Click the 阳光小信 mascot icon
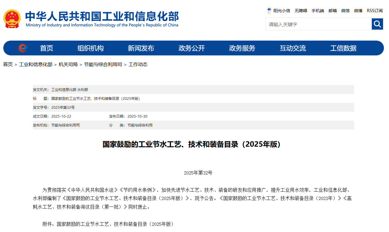 pyautogui.click(x=269, y=11)
